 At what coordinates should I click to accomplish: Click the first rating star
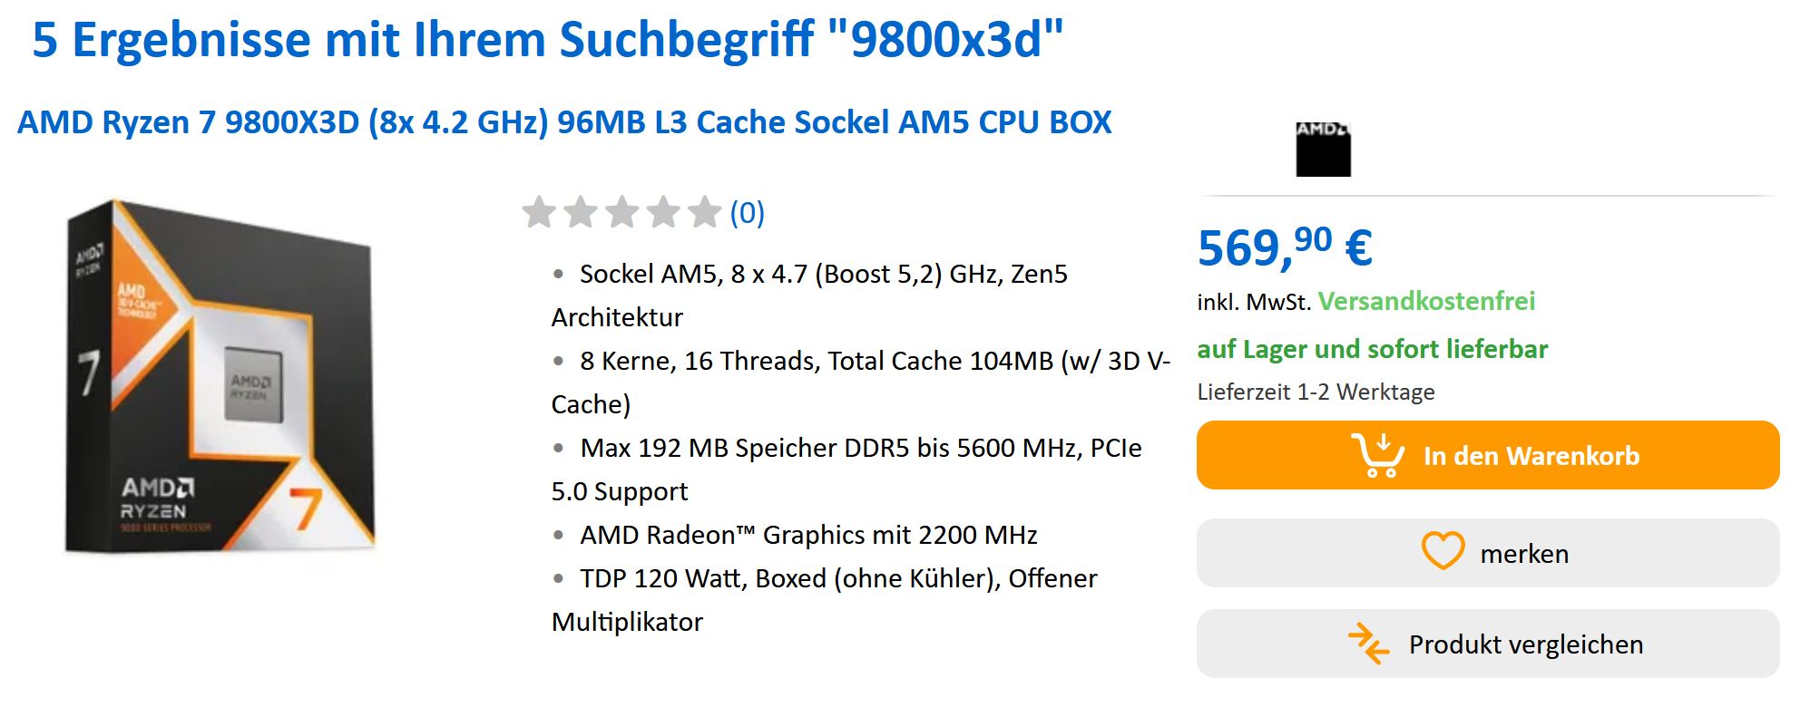pos(539,213)
